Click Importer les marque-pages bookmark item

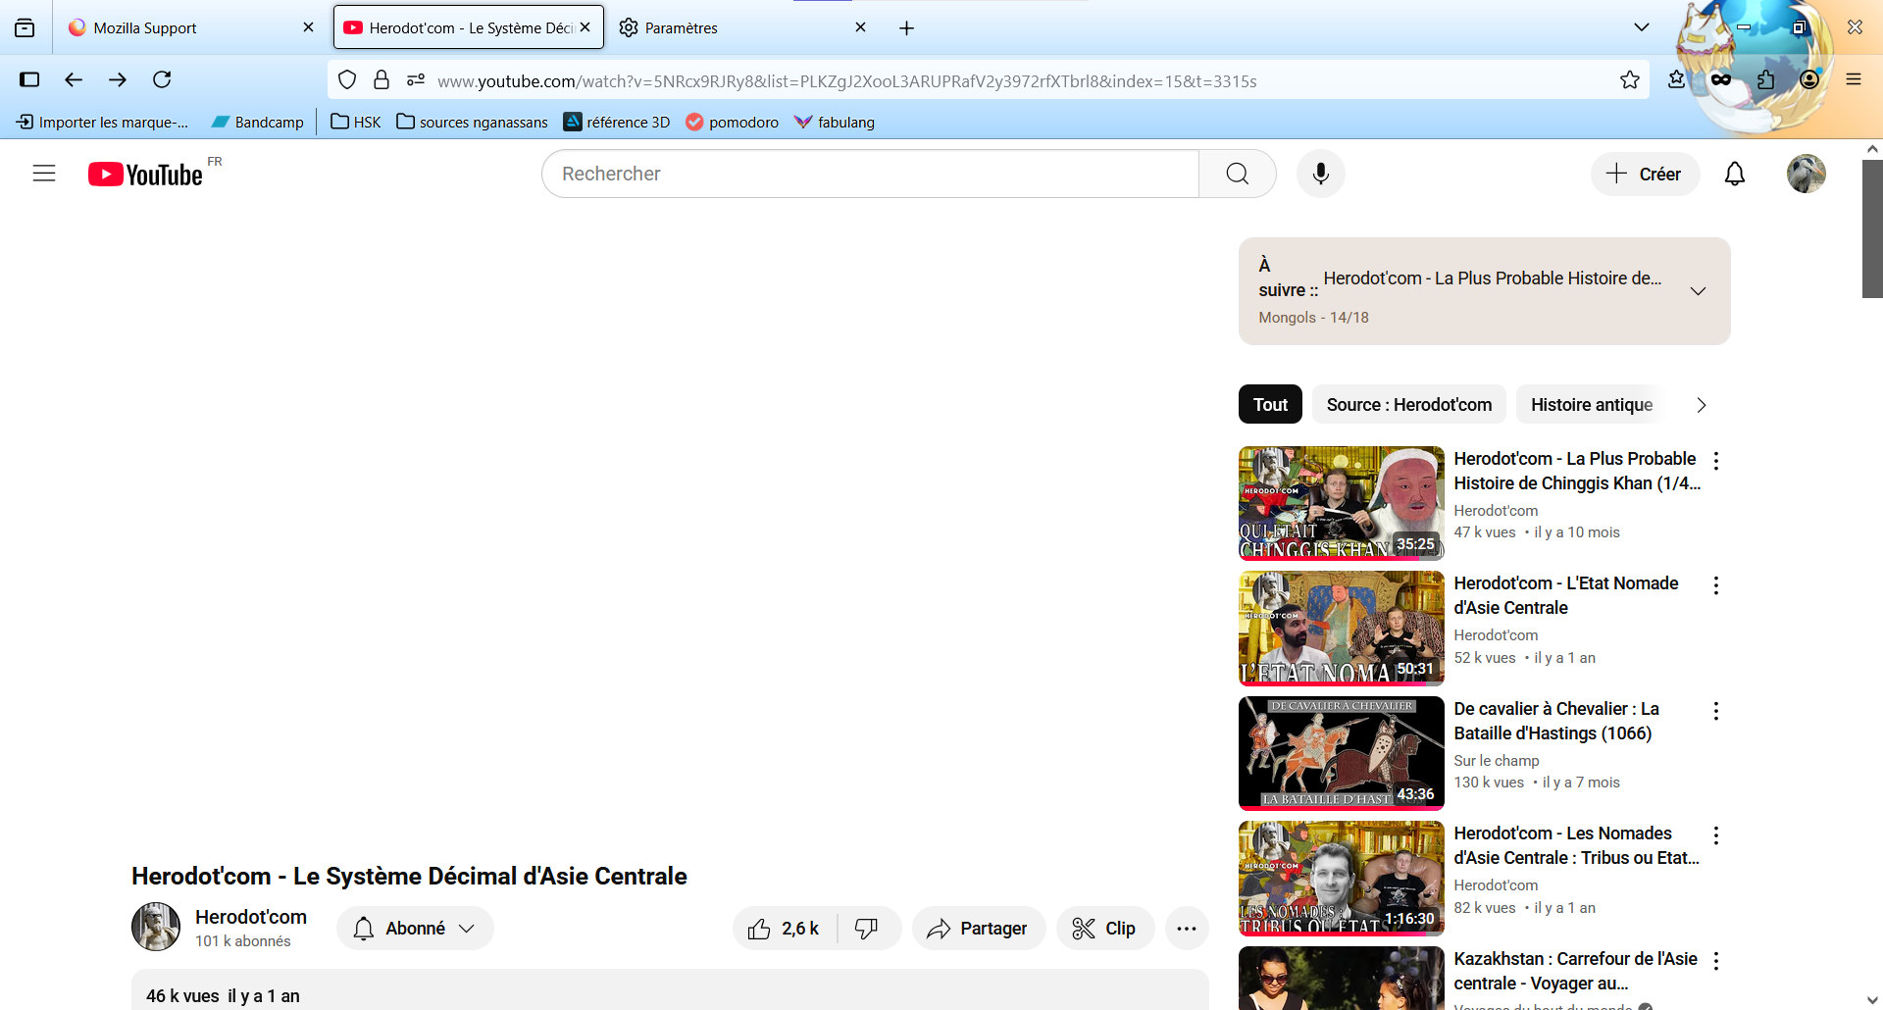(102, 122)
